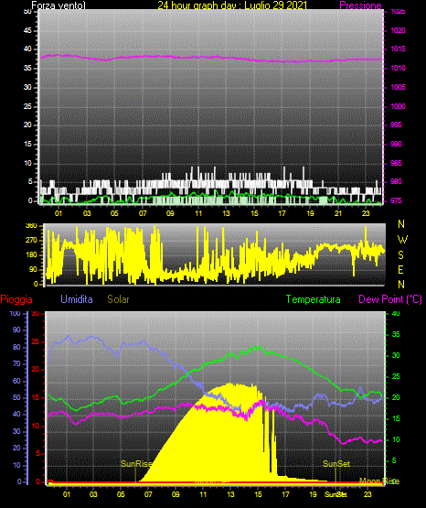This screenshot has height=508, width=426.
Task: Click the Moon Rise marker label
Action: click(379, 481)
